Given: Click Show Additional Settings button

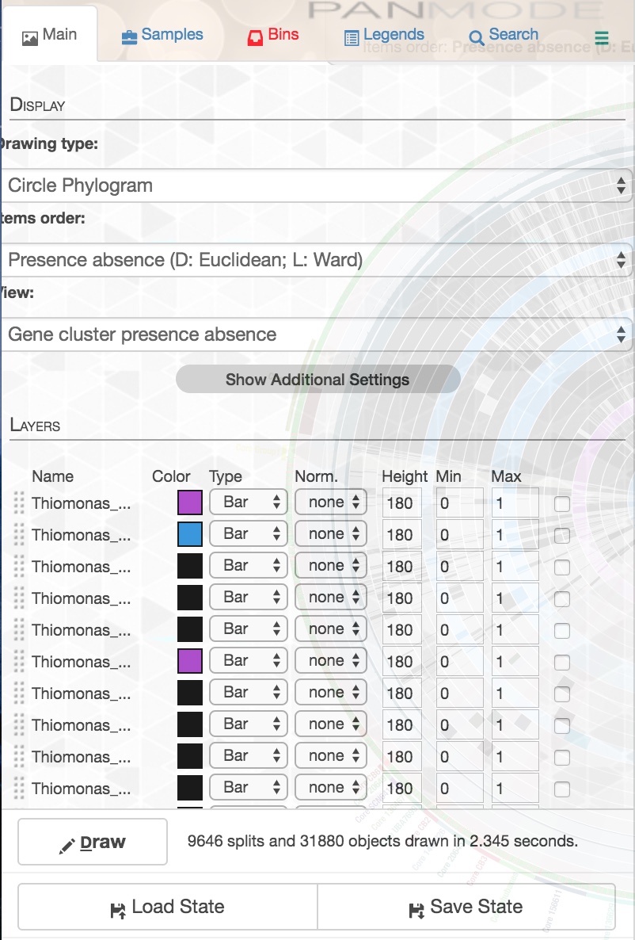Looking at the screenshot, I should click(317, 380).
